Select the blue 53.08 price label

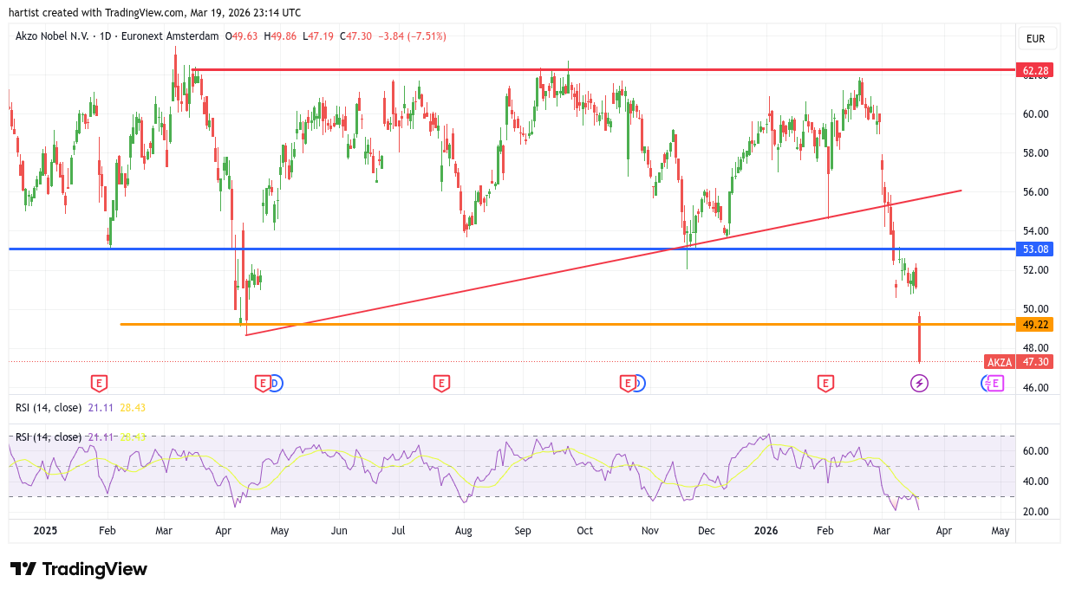[1036, 249]
